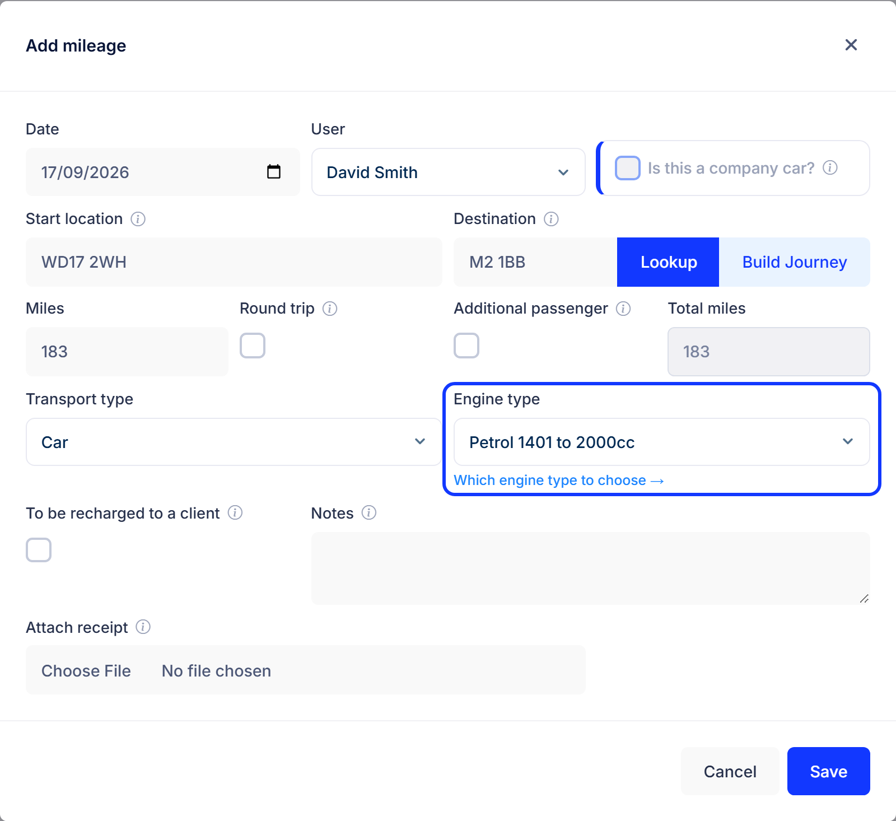Expand the Transport type dropdown set to Car
Viewport: 896px width, 821px height.
(x=234, y=442)
